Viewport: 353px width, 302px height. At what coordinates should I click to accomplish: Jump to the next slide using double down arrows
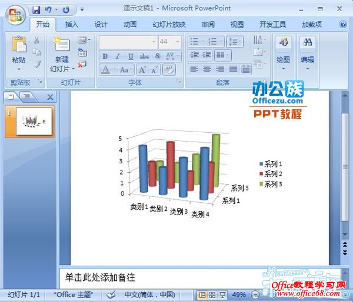pos(345,253)
